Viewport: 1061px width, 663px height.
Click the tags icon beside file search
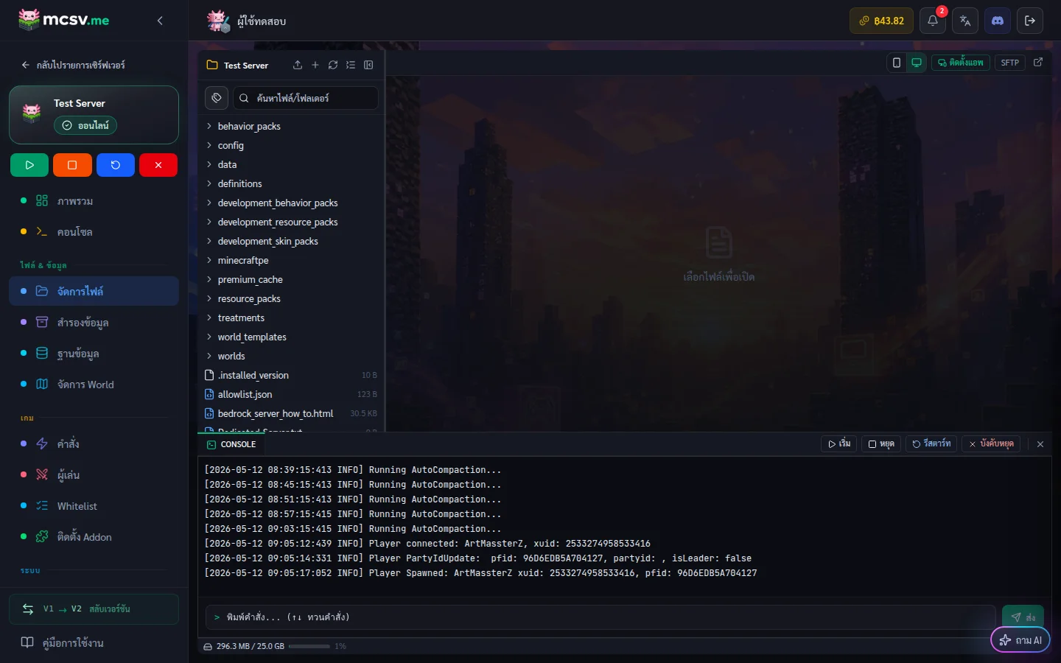[x=217, y=98]
